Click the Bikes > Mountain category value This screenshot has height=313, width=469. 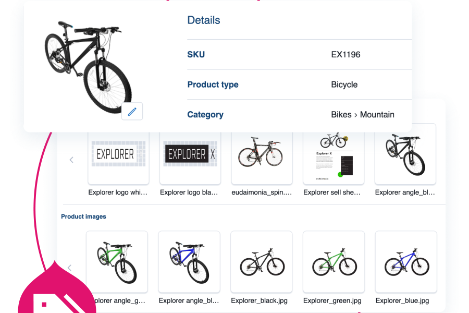[363, 115]
